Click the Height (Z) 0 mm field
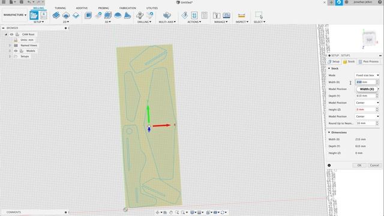Screen dimensions: 384x216 tap(365, 110)
